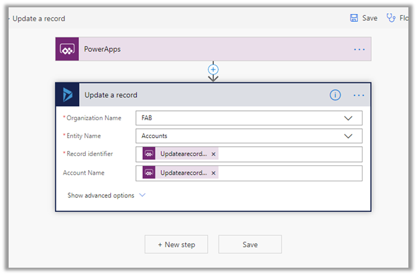Click the bottom Save button

tap(250, 244)
